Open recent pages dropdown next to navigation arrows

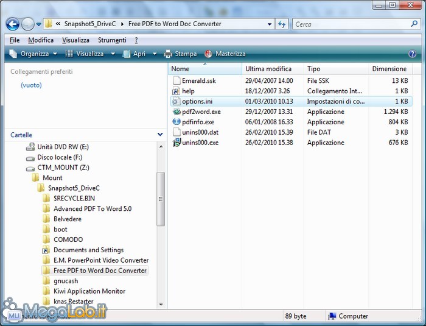tap(38, 24)
